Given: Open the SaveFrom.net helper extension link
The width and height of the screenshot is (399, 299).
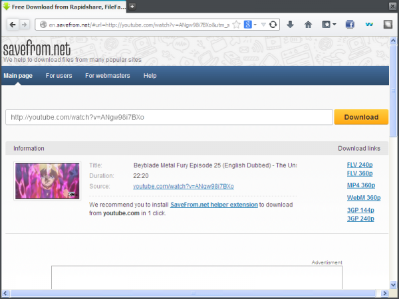Looking at the screenshot, I should coord(214,205).
